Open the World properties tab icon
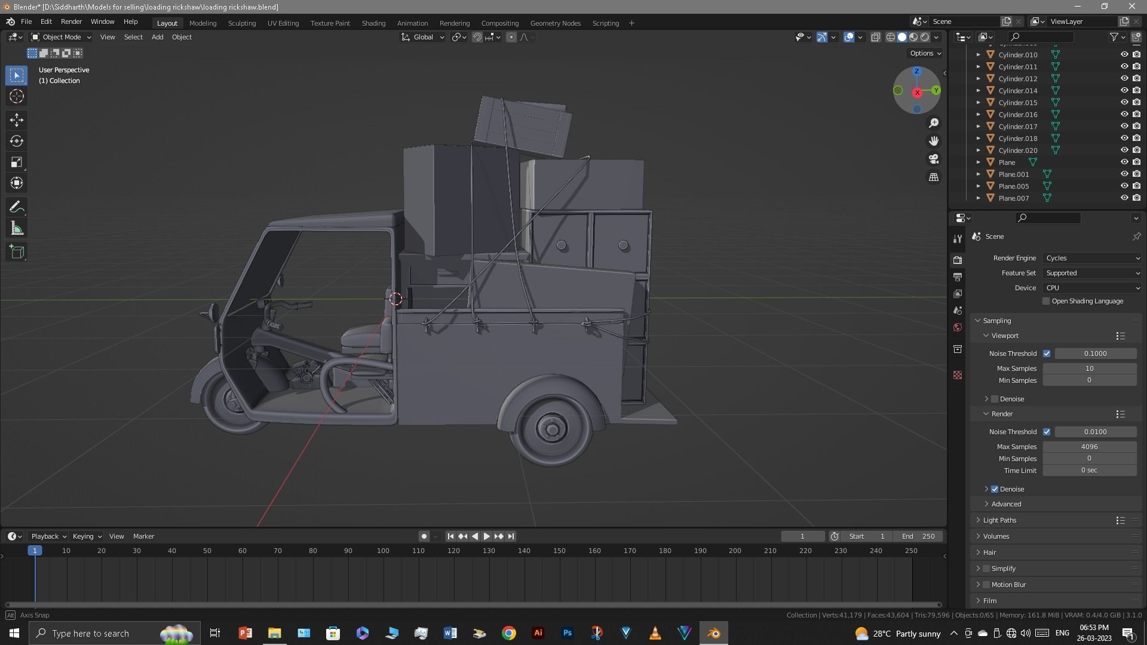The height and width of the screenshot is (645, 1147). (958, 327)
